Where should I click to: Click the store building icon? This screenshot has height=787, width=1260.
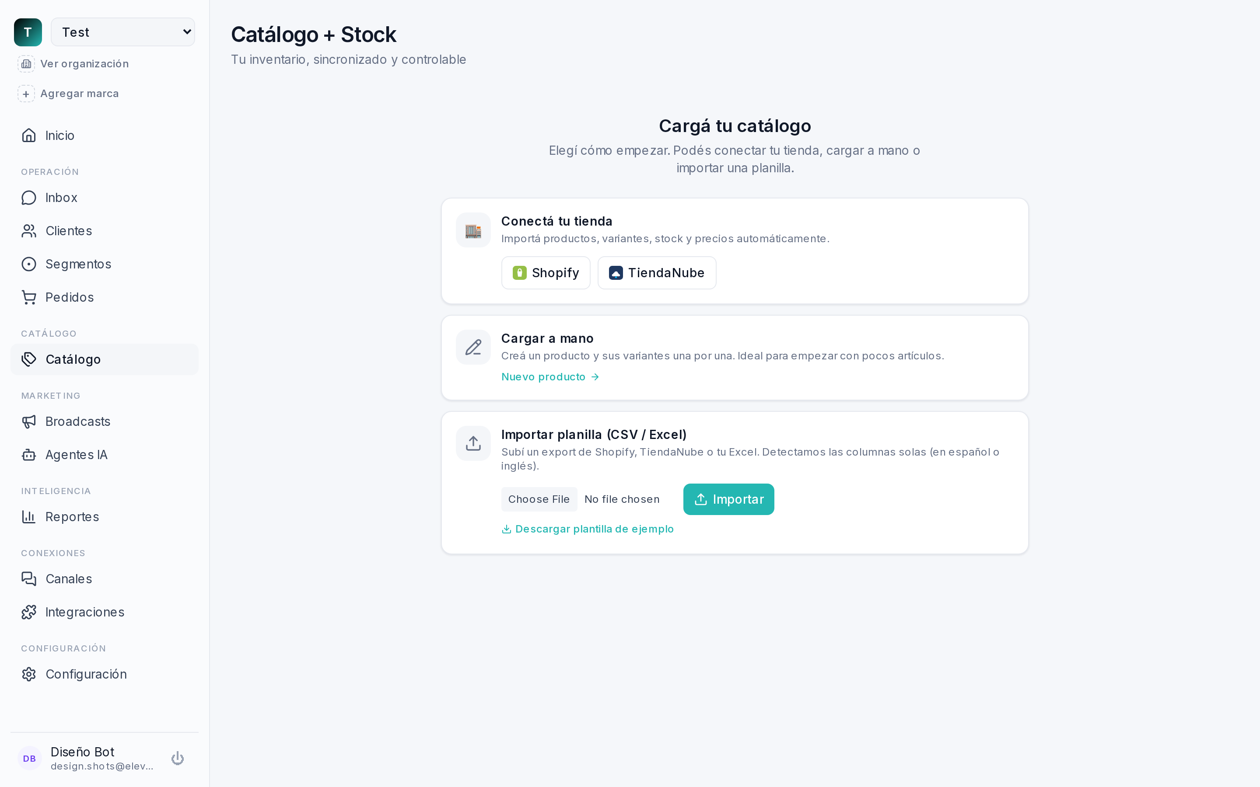click(473, 230)
